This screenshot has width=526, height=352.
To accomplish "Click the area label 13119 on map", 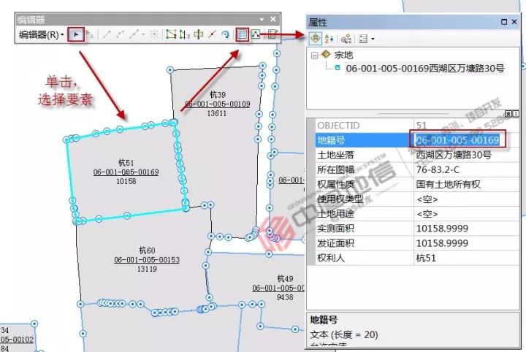I will pos(147,269).
